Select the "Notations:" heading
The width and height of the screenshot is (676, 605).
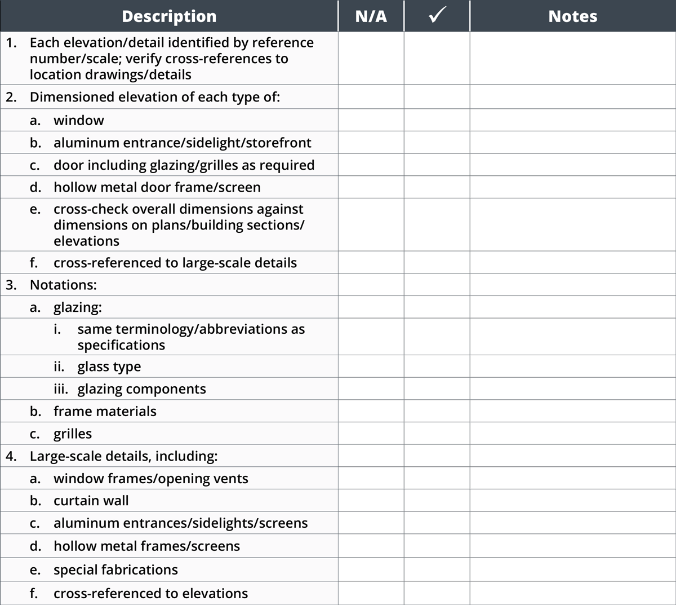pyautogui.click(x=63, y=285)
